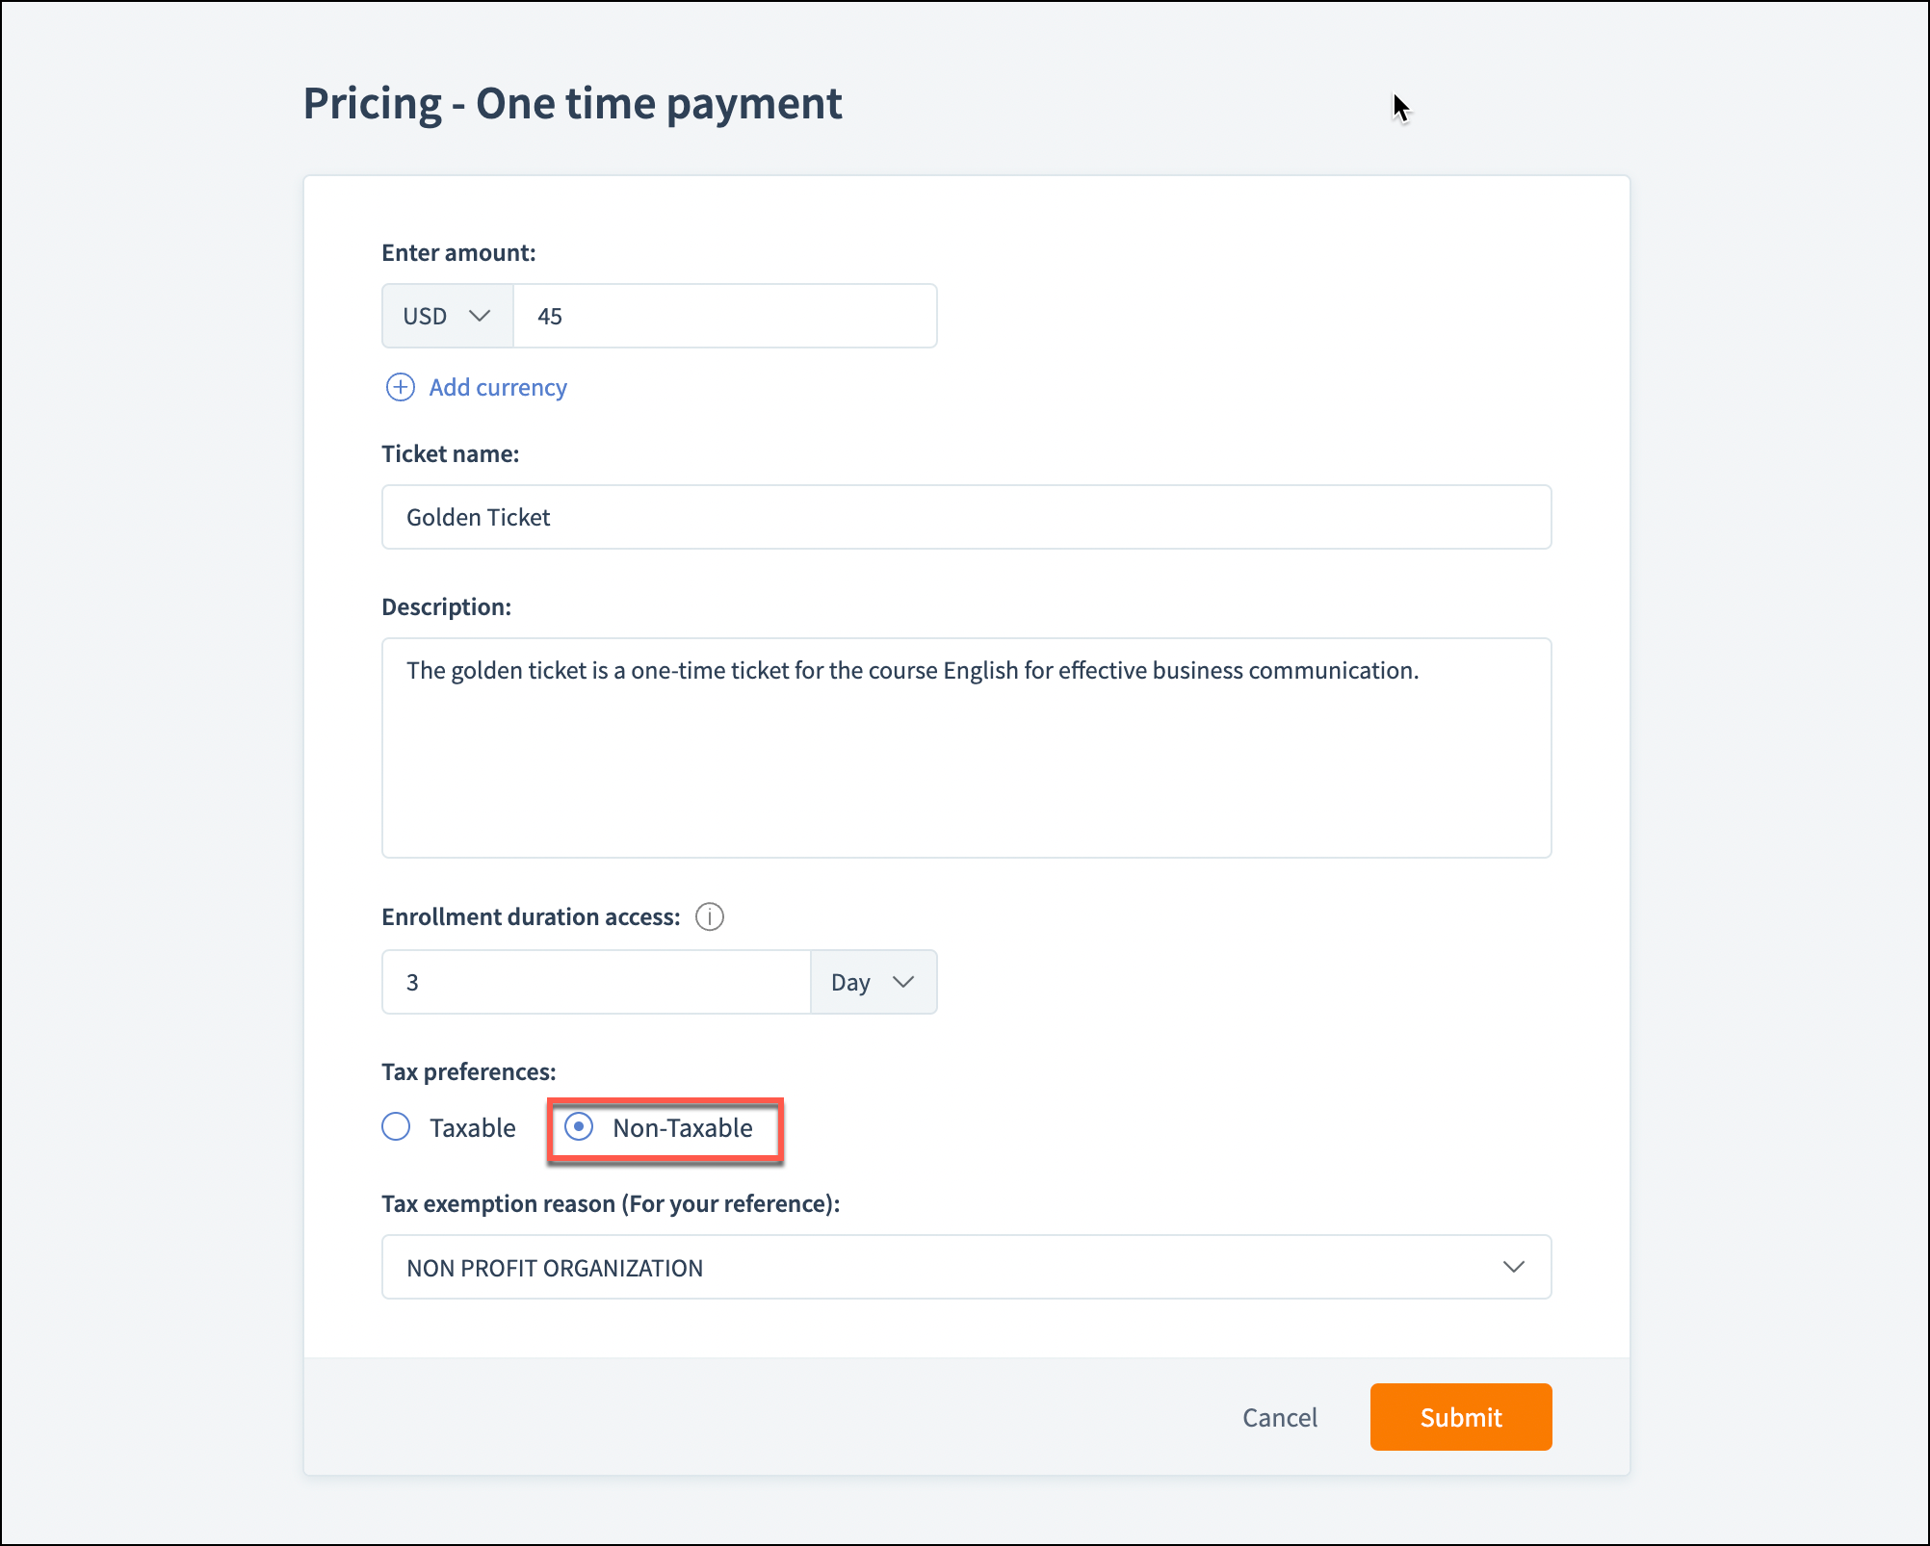Click the Taxable label text

472,1127
